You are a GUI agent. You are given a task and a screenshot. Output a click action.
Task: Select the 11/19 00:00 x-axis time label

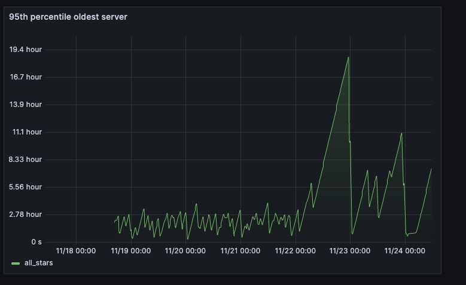[x=131, y=251]
